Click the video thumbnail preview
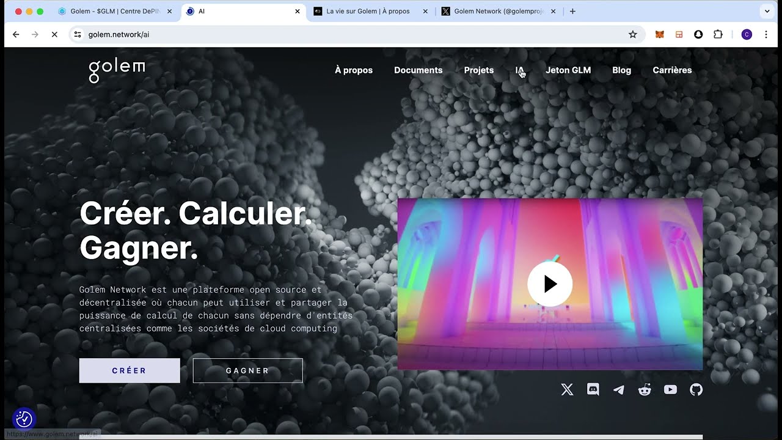 (550, 284)
